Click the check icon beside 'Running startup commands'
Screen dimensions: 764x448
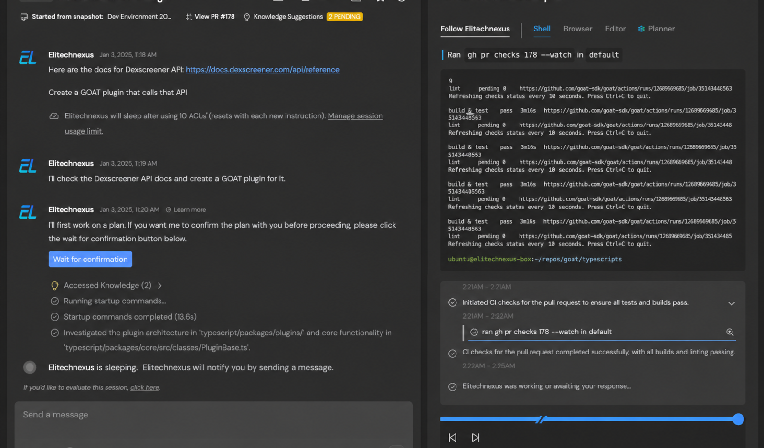coord(55,301)
